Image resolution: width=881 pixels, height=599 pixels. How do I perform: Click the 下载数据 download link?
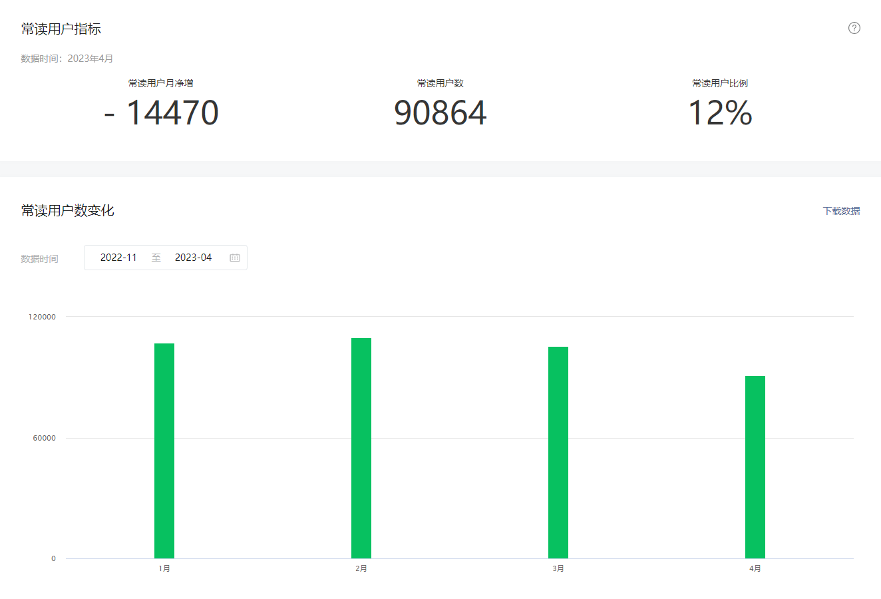(841, 211)
